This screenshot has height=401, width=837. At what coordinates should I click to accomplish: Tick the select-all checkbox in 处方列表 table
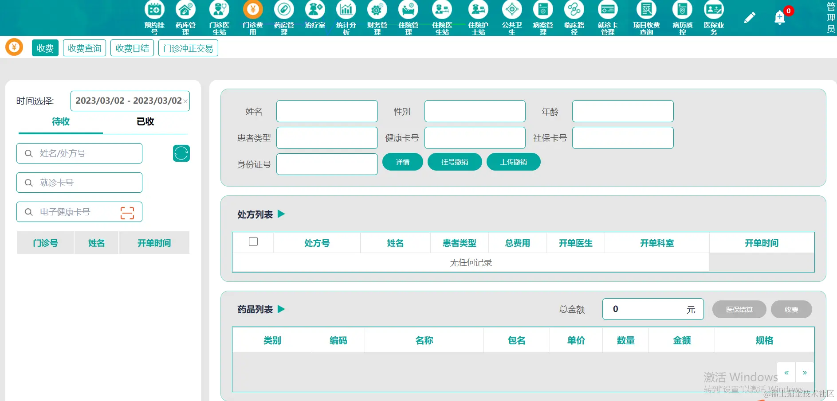[x=253, y=241]
